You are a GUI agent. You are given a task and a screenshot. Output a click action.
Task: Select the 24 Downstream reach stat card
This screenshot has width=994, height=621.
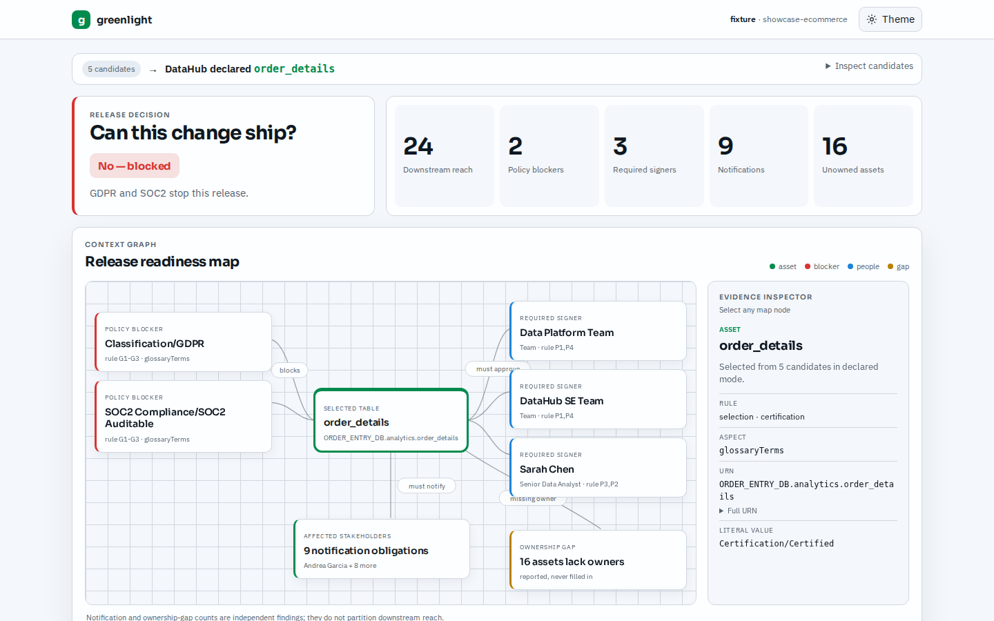[445, 156]
